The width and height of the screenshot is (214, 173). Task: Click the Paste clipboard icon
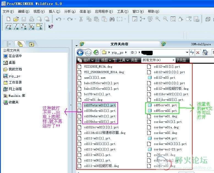(x=97, y=19)
